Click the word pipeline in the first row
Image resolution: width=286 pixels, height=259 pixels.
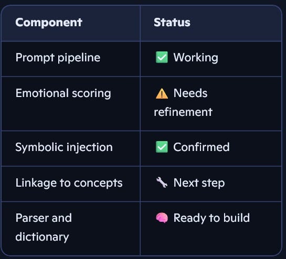[79, 58]
